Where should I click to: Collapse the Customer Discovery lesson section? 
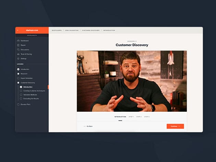point(18,83)
